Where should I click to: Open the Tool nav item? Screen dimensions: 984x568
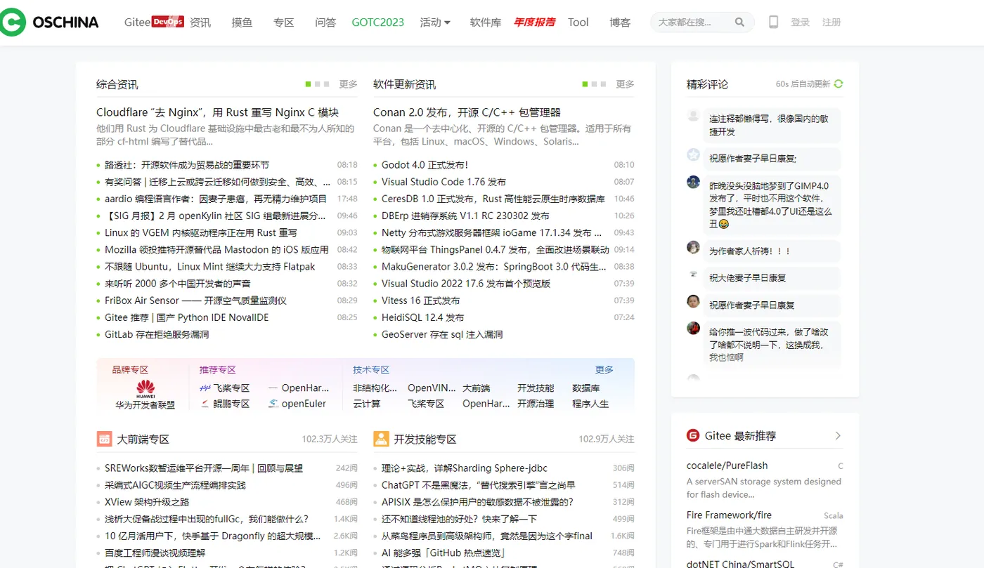point(578,22)
